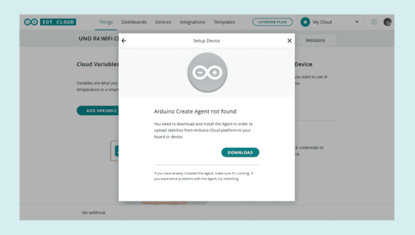This screenshot has height=235, width=415.
Task: Click the 'You need to download' paragraph
Action: (x=203, y=130)
